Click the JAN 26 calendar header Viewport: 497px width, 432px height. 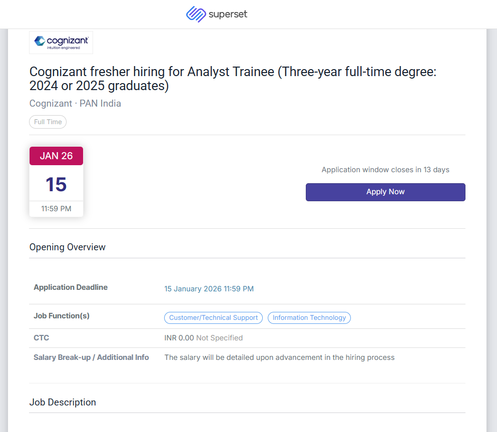[x=56, y=156]
